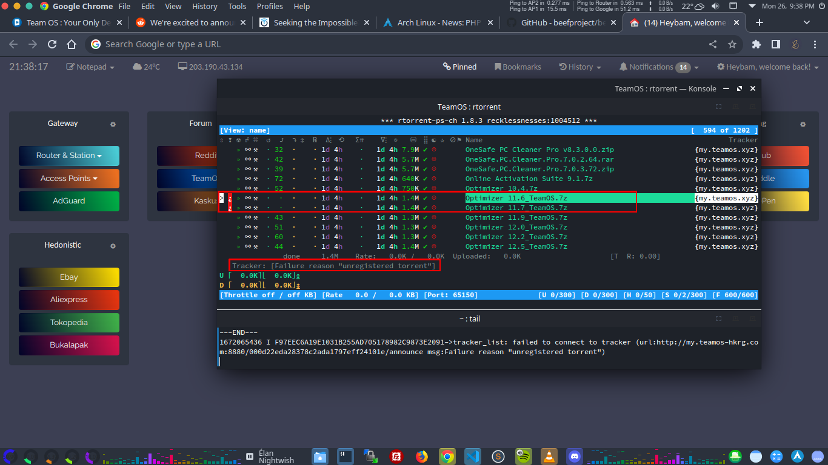
Task: Select the Optimizer 11.7_TeamOS.7z row
Action: point(489,208)
